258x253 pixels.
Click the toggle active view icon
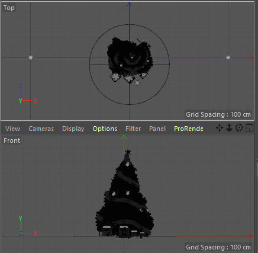[249, 128]
